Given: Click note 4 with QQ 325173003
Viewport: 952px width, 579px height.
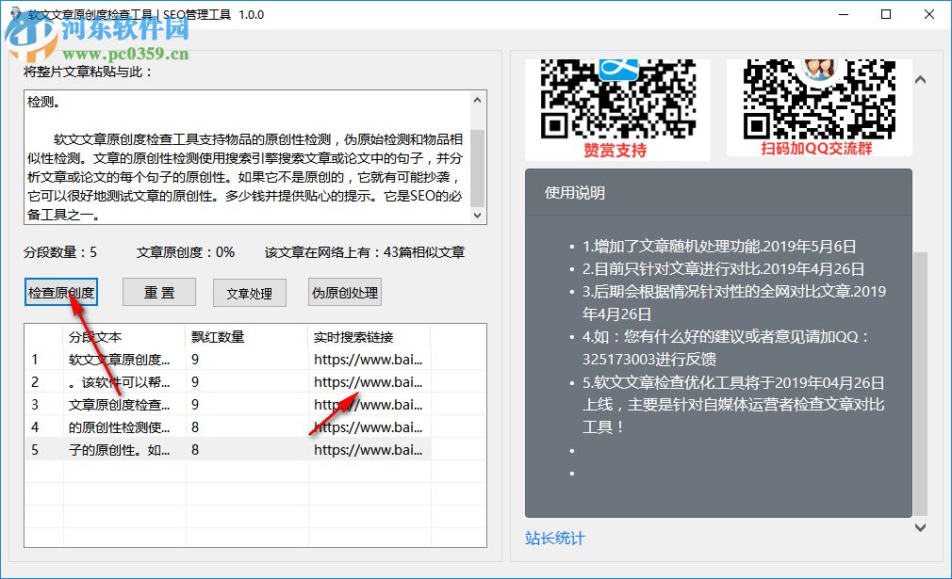Looking at the screenshot, I should coord(726,347).
